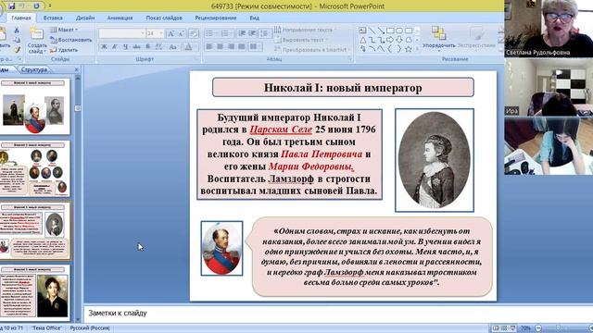The image size is (593, 333).
Task: Pick the straight line shape
Action: [x=372, y=31]
